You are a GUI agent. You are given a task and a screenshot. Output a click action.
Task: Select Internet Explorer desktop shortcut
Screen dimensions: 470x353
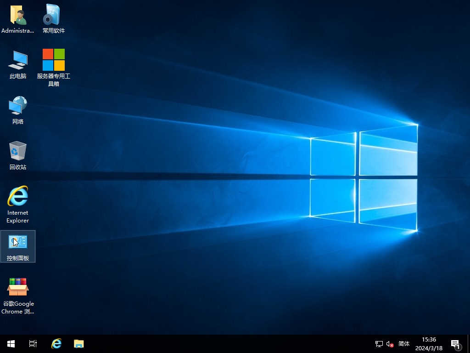coord(18,197)
